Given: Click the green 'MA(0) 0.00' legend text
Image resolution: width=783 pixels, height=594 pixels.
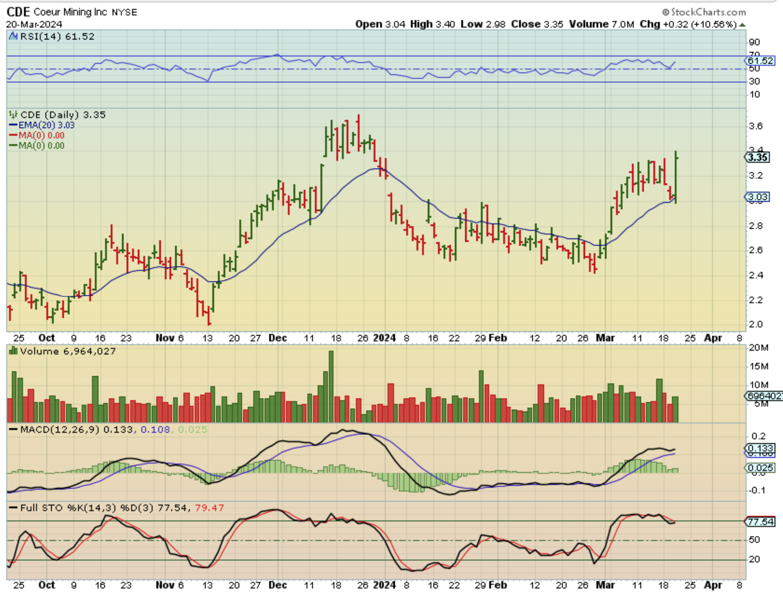Looking at the screenshot, I should pos(41,145).
